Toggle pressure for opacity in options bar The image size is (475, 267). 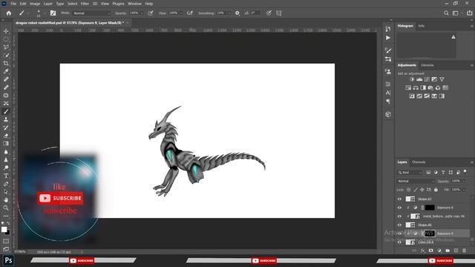tap(151, 13)
